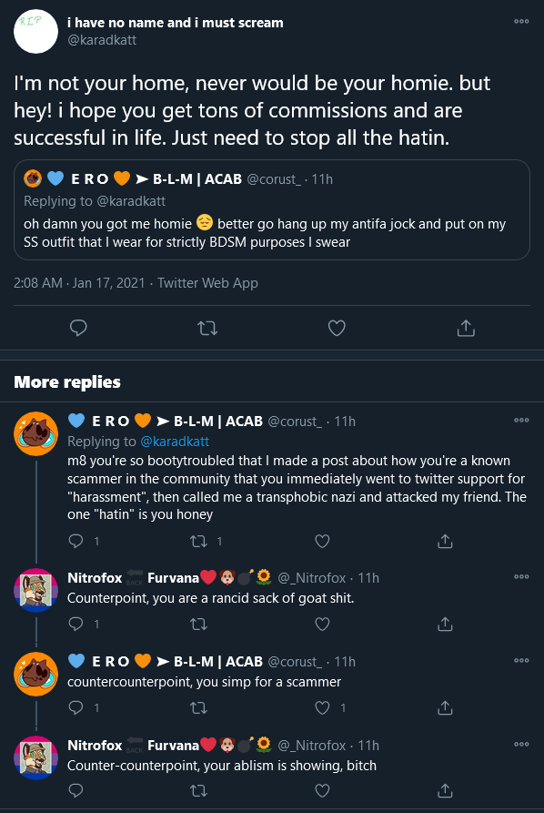
Task: Retweet the 'rancid sack' reply by Nitrofox
Action: point(198,625)
